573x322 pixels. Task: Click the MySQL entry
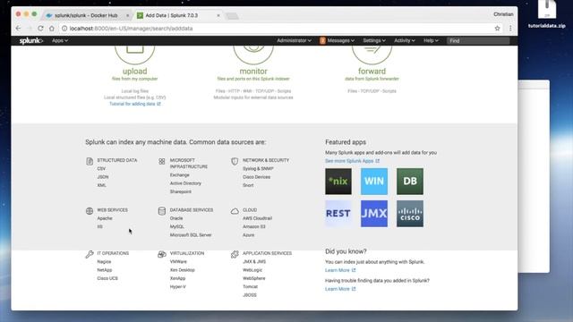pyautogui.click(x=177, y=226)
